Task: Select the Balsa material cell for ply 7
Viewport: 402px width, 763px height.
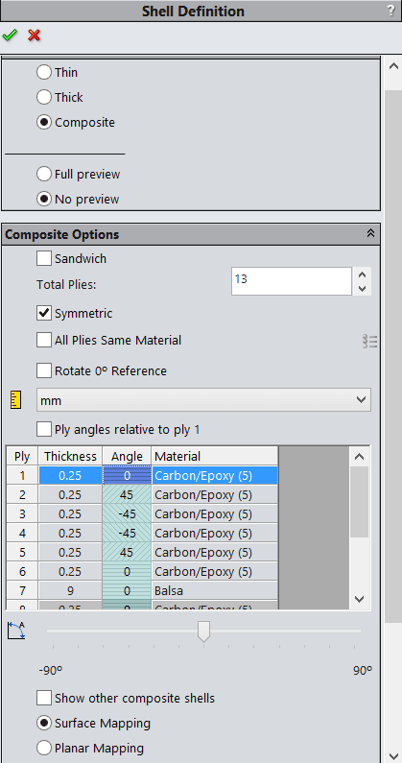Action: (215, 591)
